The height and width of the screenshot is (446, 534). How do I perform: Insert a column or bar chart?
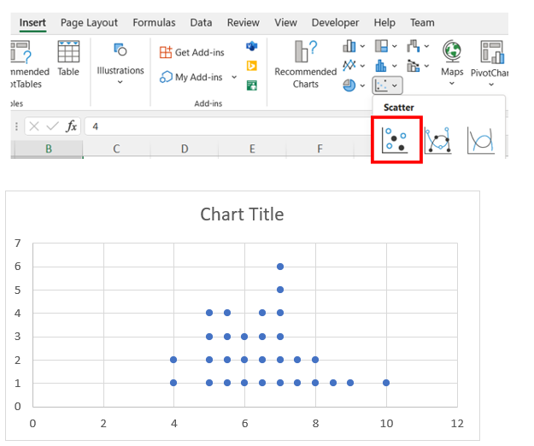pyautogui.click(x=349, y=46)
